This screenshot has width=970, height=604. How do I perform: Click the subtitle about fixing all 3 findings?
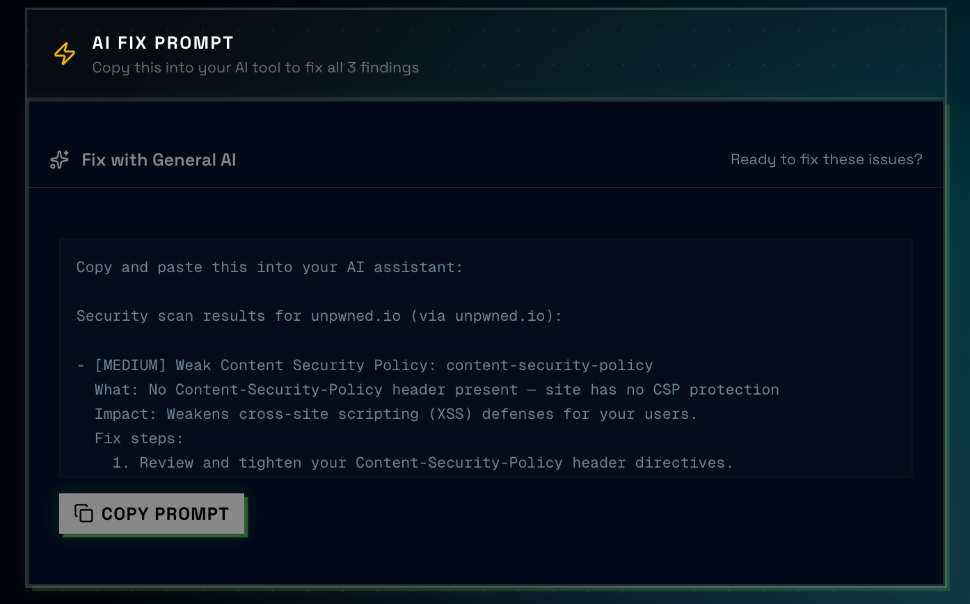[x=256, y=67]
